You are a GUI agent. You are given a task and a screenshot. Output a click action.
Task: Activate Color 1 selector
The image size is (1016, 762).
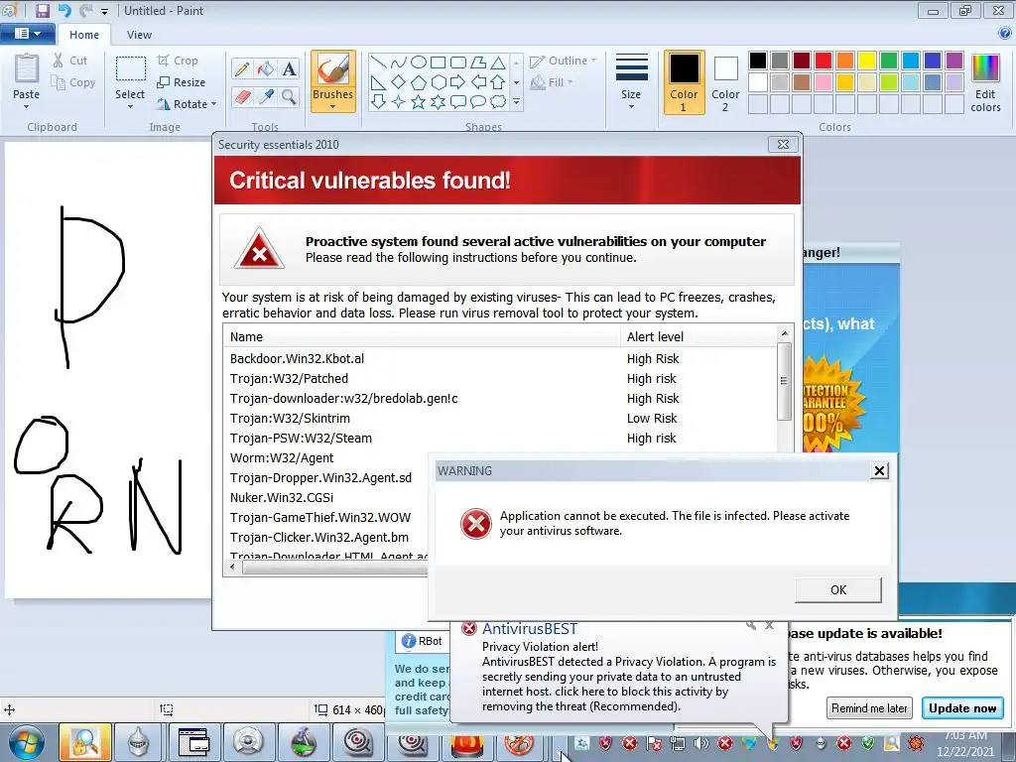(685, 82)
